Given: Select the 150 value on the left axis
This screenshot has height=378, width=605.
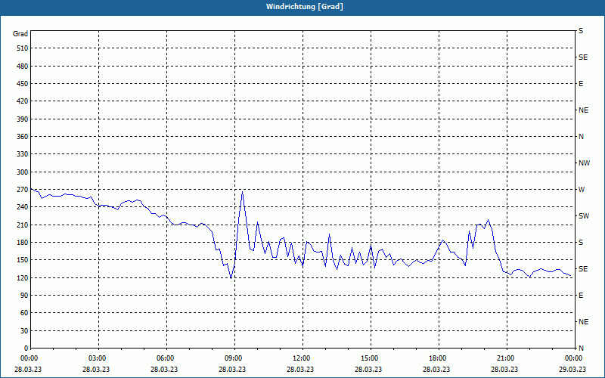Looking at the screenshot, I should [23, 260].
